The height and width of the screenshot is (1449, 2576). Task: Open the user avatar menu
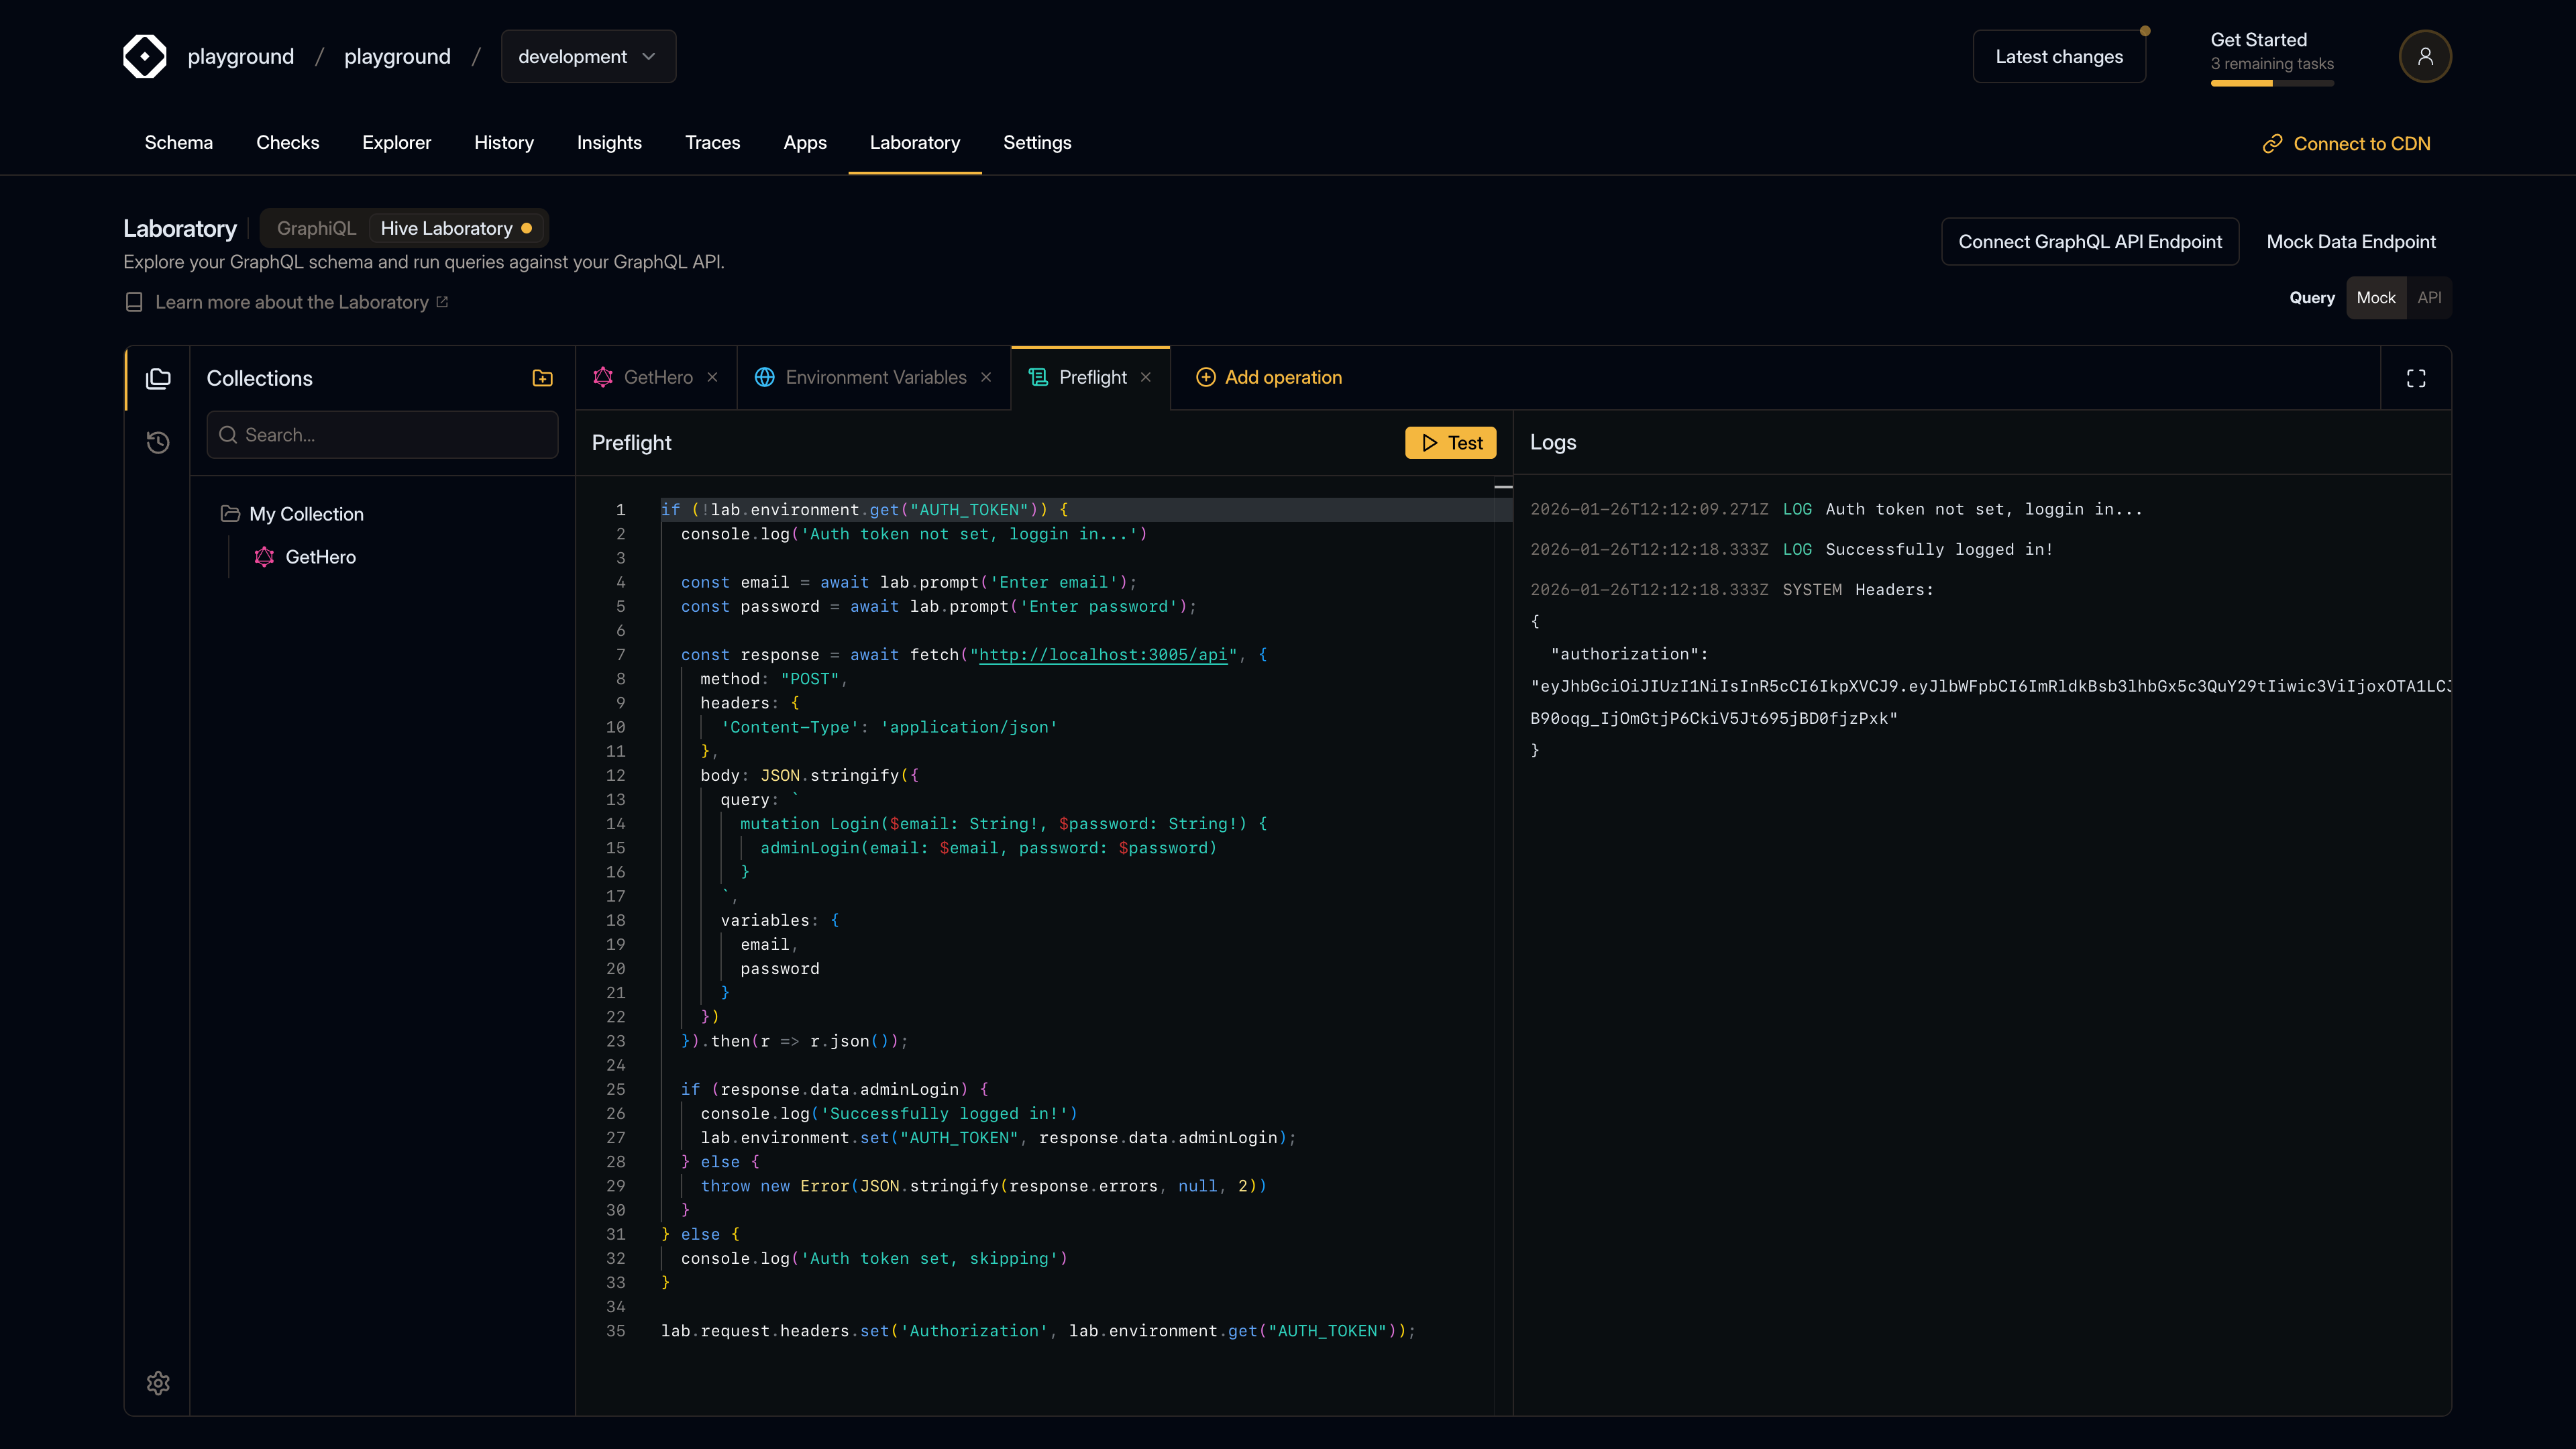pyautogui.click(x=2424, y=56)
